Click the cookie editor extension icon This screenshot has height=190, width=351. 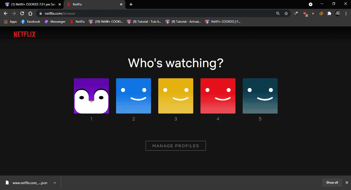[321, 13]
